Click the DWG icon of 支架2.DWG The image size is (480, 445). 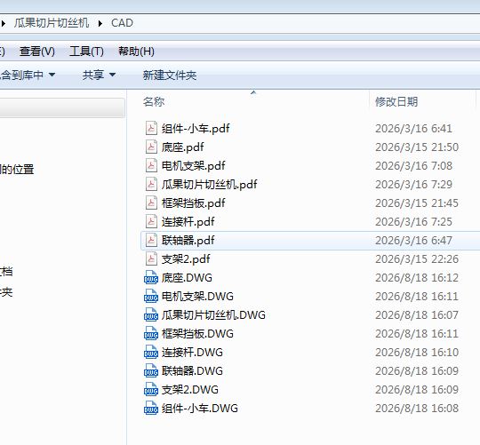pos(151,390)
